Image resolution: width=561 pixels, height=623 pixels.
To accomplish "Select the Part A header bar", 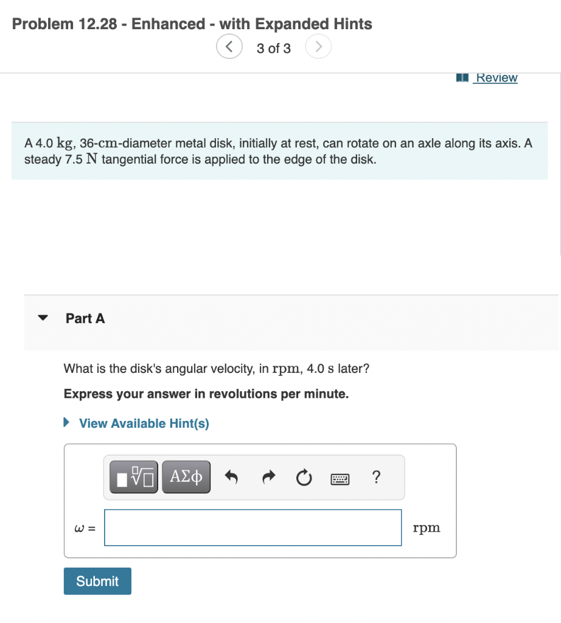I will pos(291,318).
